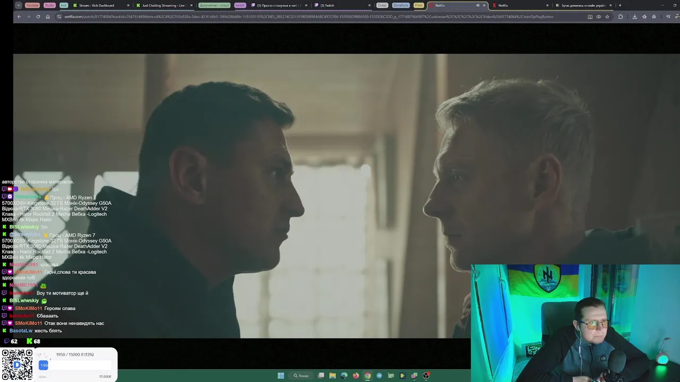Viewport: 680px width, 382px height.
Task: Launch Microsoft Edge from taskbar
Action: (344, 376)
